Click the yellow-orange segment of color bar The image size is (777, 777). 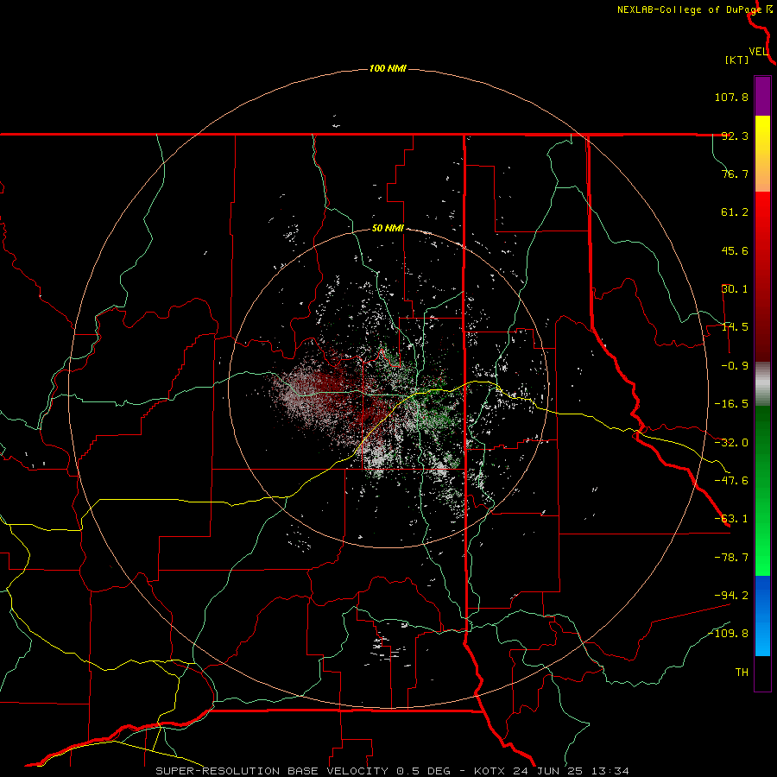[762, 154]
